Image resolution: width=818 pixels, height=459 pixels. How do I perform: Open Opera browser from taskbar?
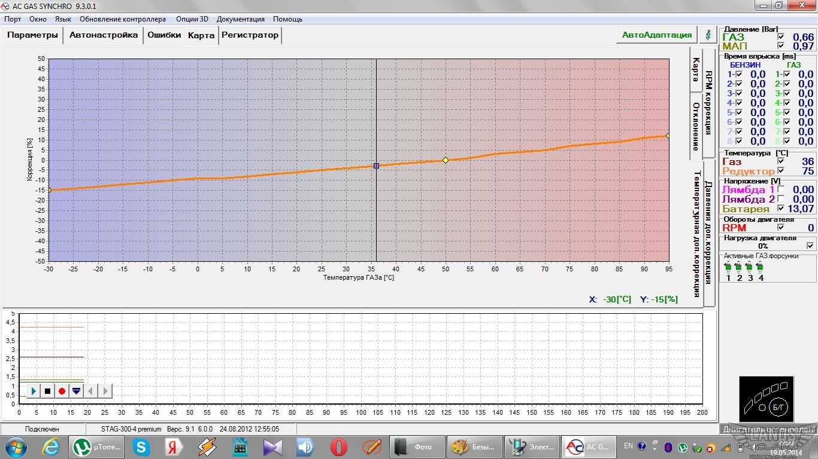click(339, 447)
